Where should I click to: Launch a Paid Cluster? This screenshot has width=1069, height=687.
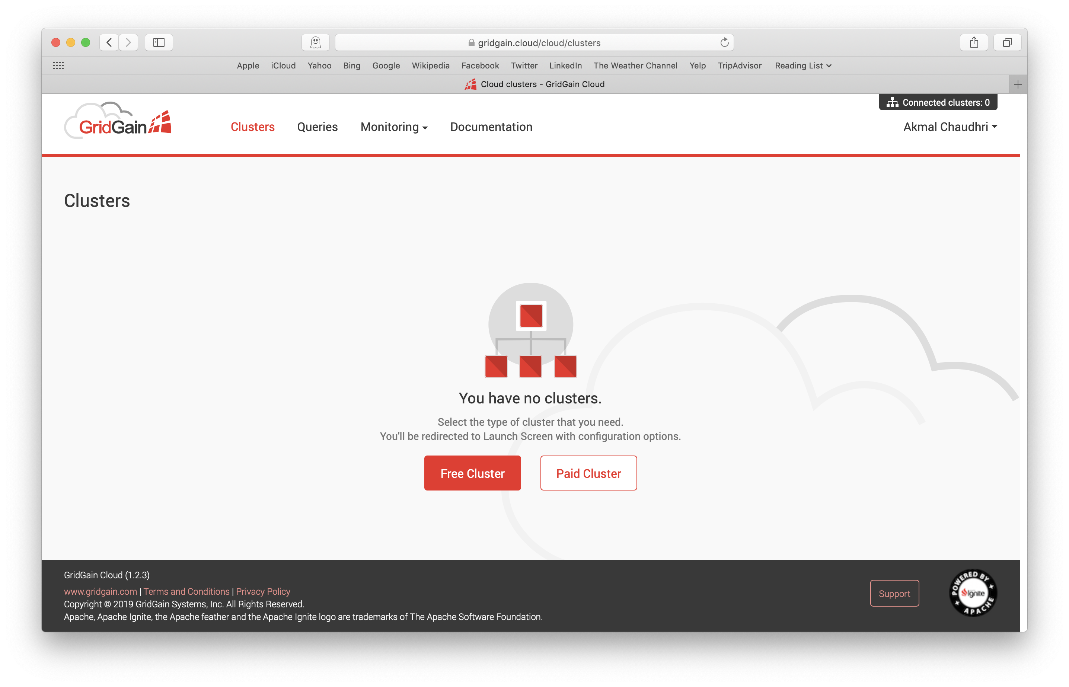(588, 473)
